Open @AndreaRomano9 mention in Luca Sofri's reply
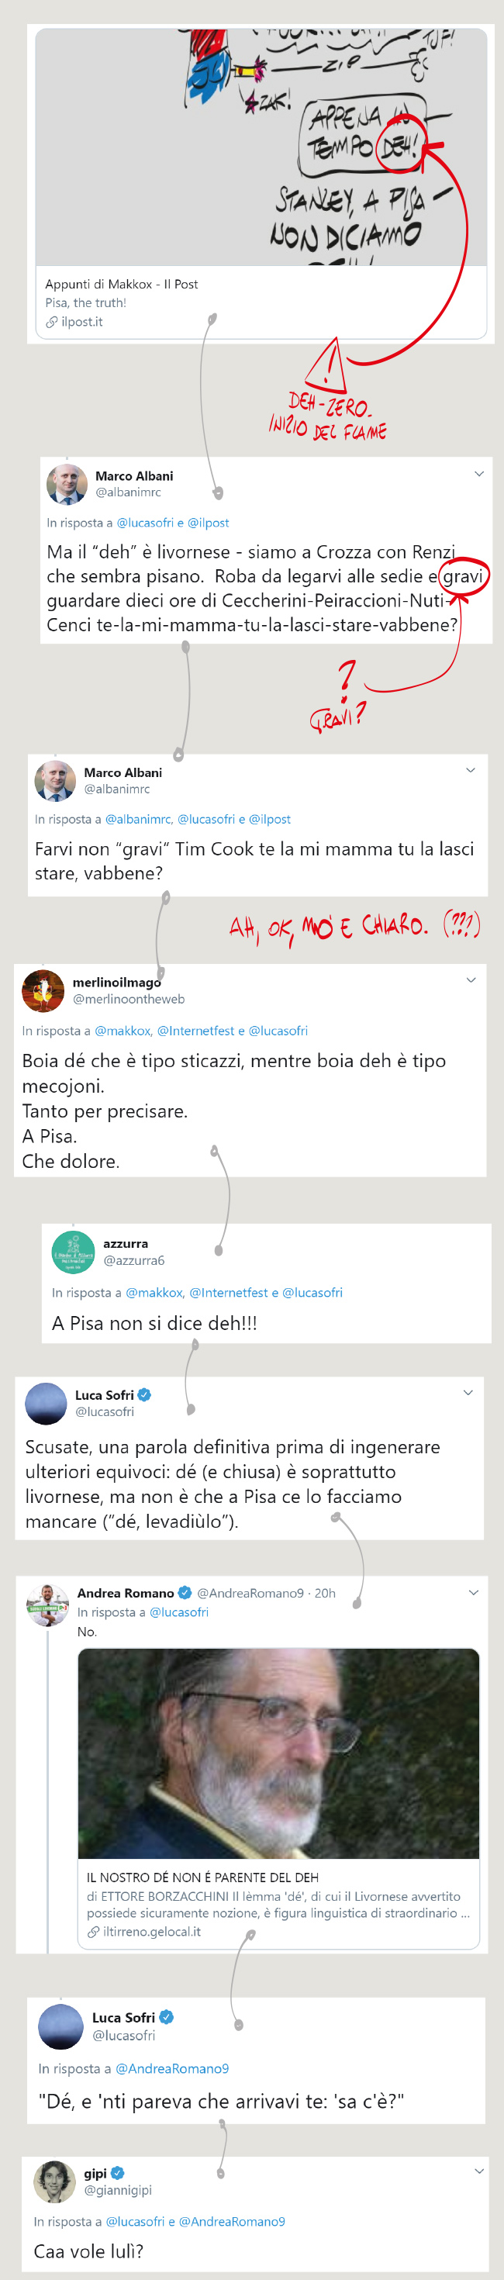 tap(172, 2068)
